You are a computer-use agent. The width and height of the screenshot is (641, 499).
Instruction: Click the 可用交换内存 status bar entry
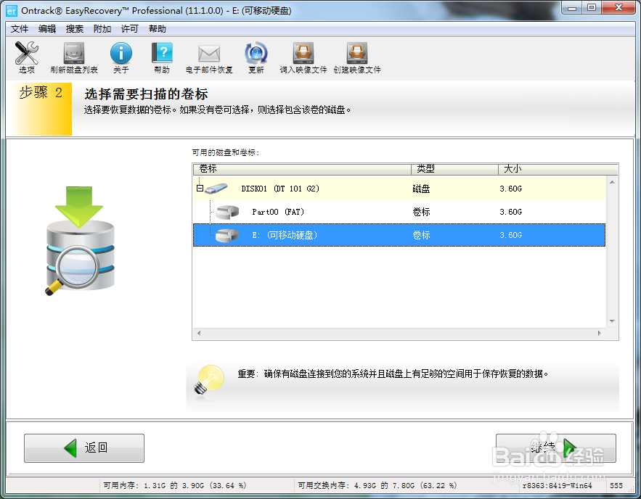coord(377,485)
